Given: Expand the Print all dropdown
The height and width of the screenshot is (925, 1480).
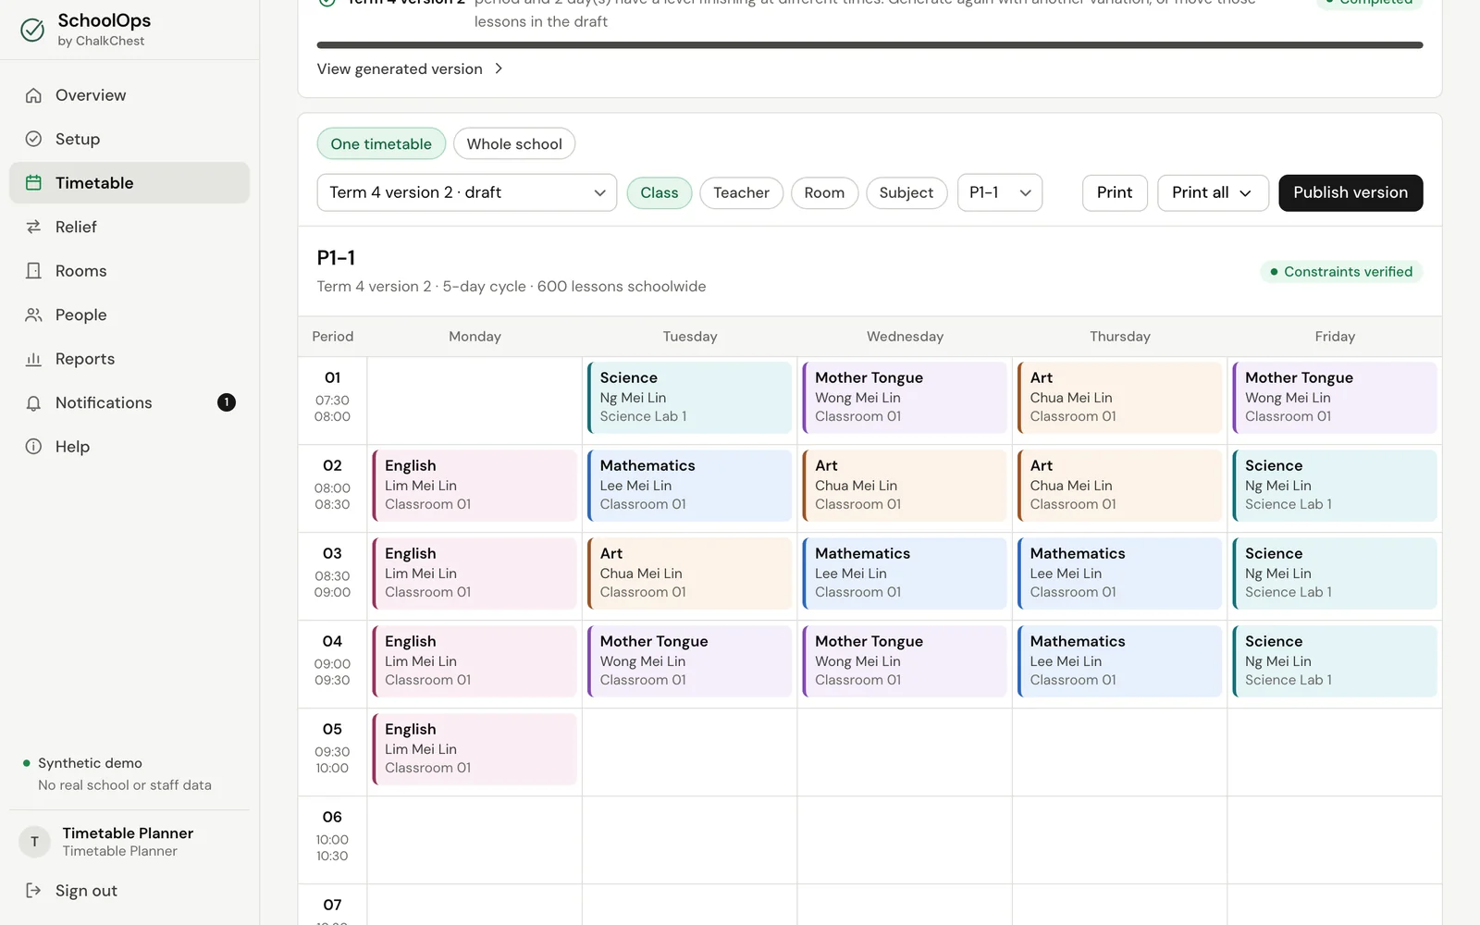Looking at the screenshot, I should click(1213, 192).
